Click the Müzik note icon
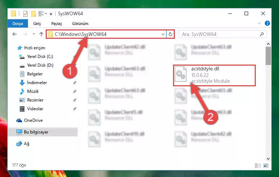Screen dimensions: 279x177 click(22, 91)
